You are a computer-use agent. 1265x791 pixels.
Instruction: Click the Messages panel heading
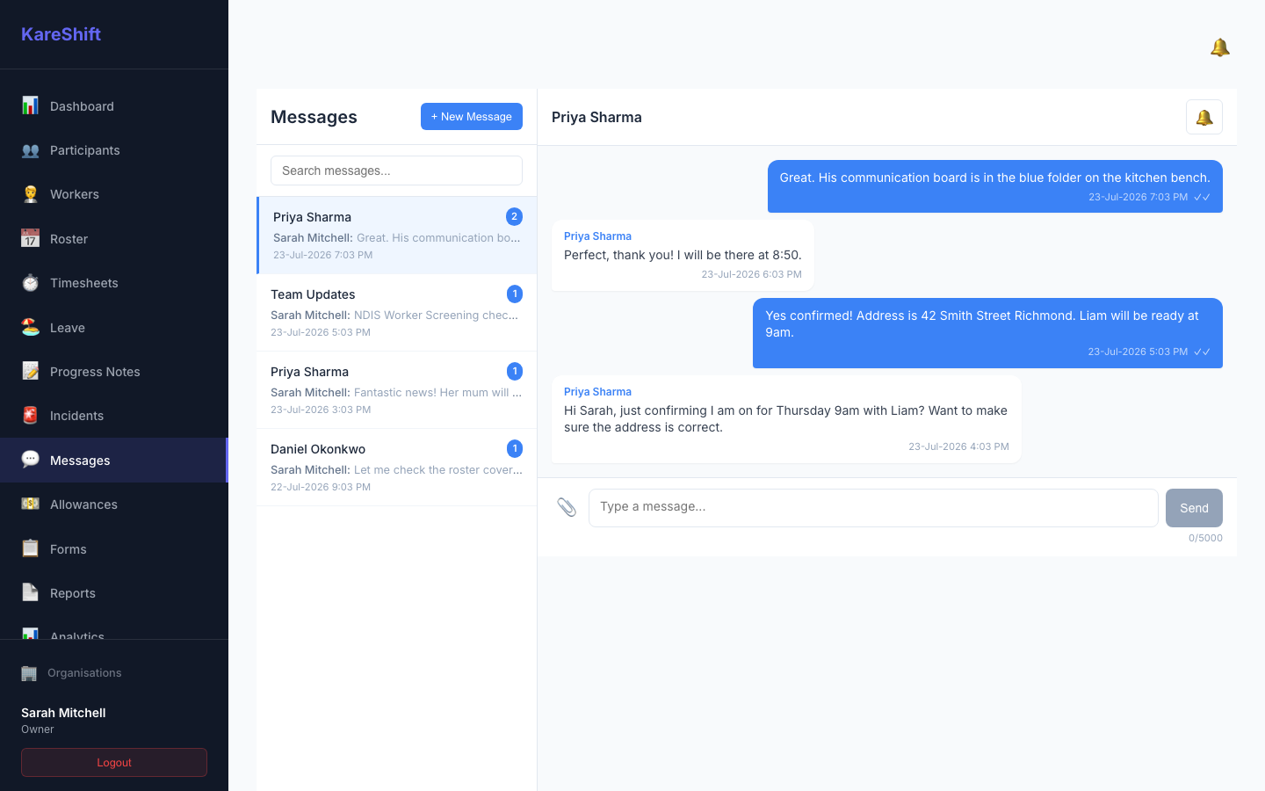[314, 117]
